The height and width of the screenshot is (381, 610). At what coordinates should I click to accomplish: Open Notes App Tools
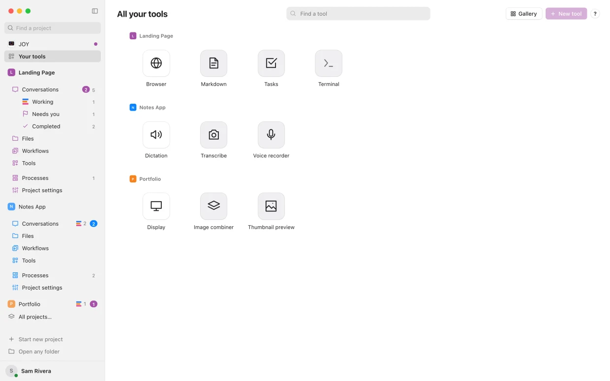click(x=53, y=261)
